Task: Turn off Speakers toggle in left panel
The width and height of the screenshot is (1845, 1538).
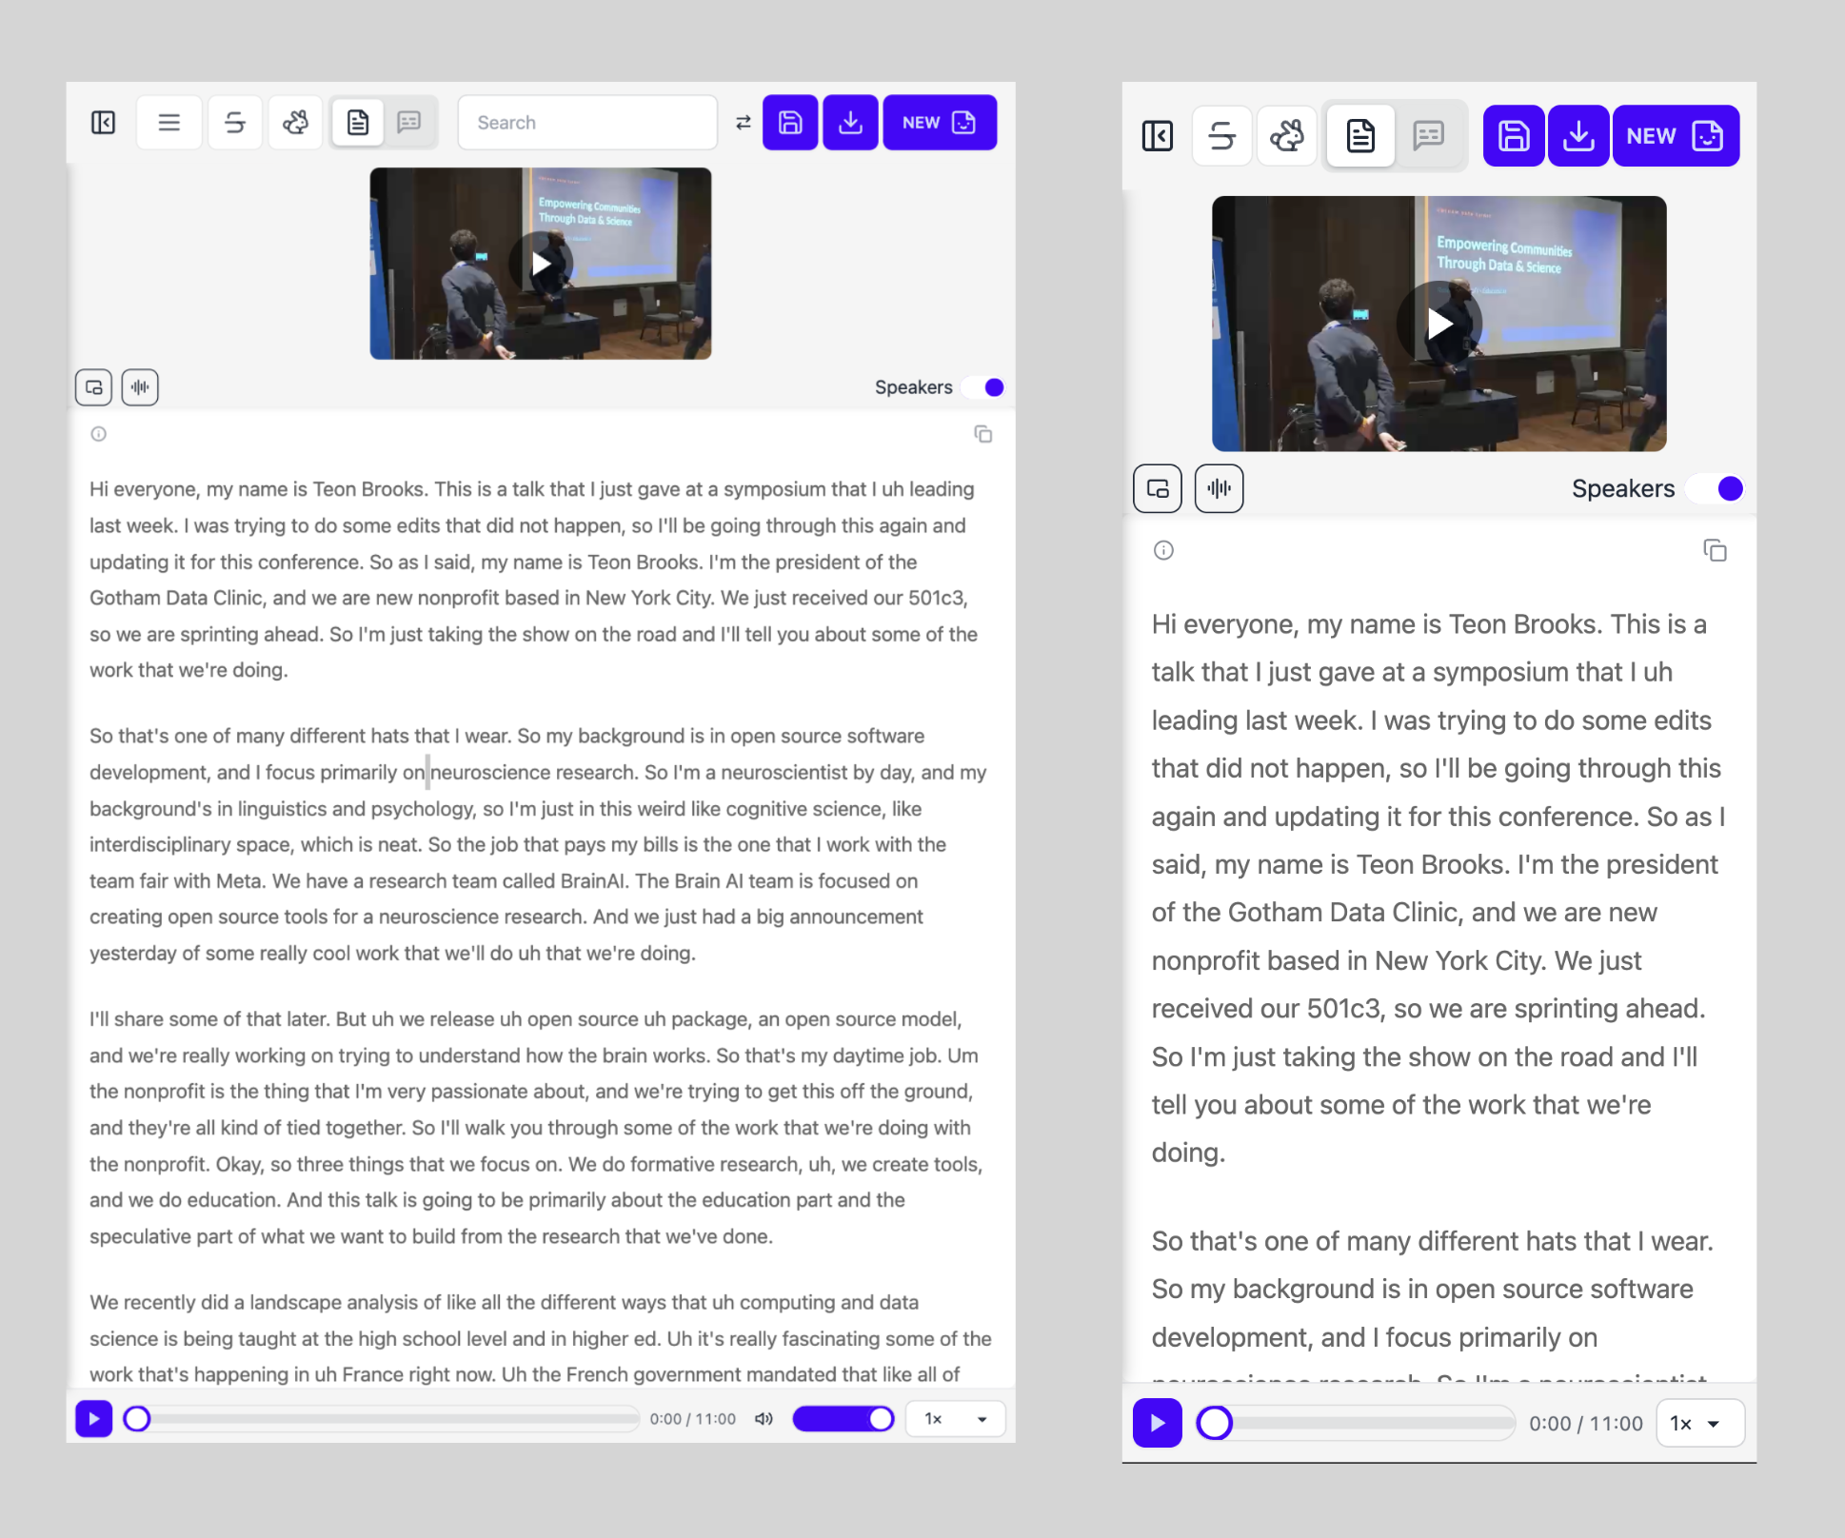Action: (983, 387)
